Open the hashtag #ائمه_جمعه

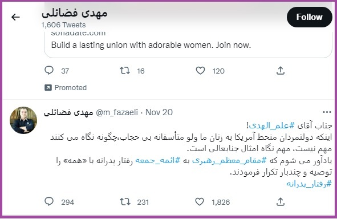coord(157,160)
